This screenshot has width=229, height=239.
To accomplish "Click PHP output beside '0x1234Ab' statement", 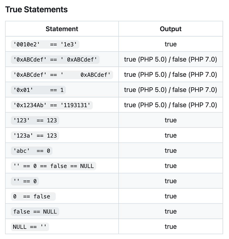I will pos(170,105).
